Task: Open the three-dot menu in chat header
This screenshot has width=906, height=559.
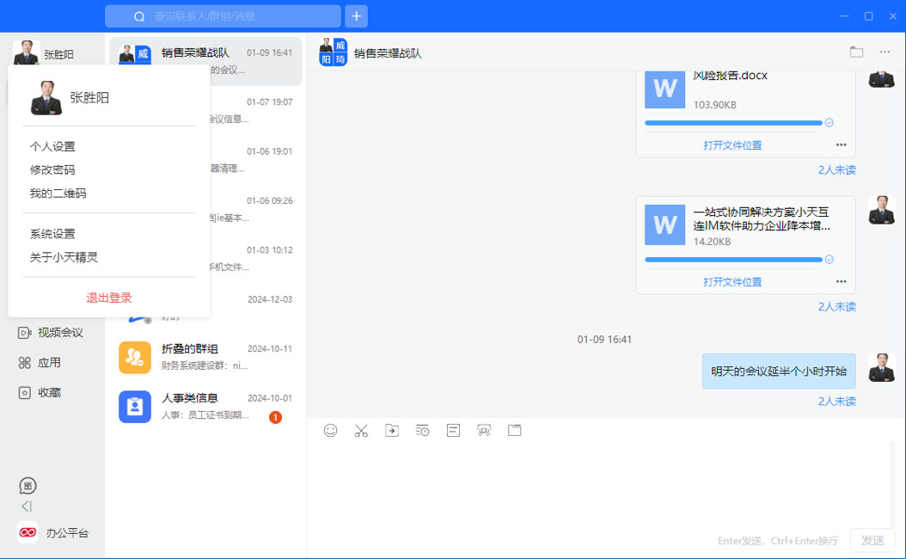Action: [x=885, y=52]
